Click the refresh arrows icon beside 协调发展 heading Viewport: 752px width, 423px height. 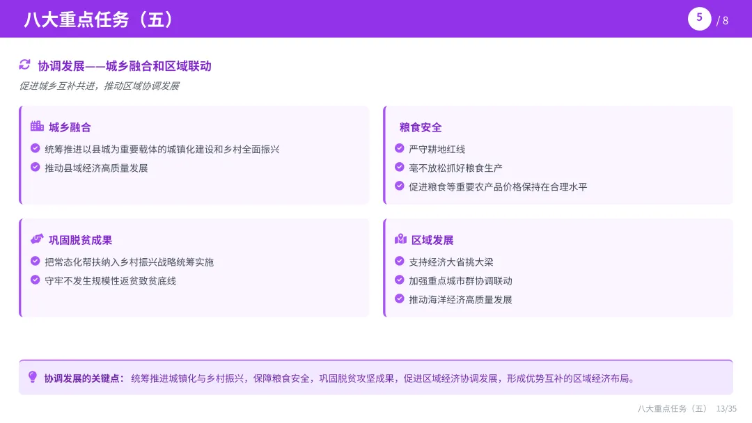tap(24, 65)
